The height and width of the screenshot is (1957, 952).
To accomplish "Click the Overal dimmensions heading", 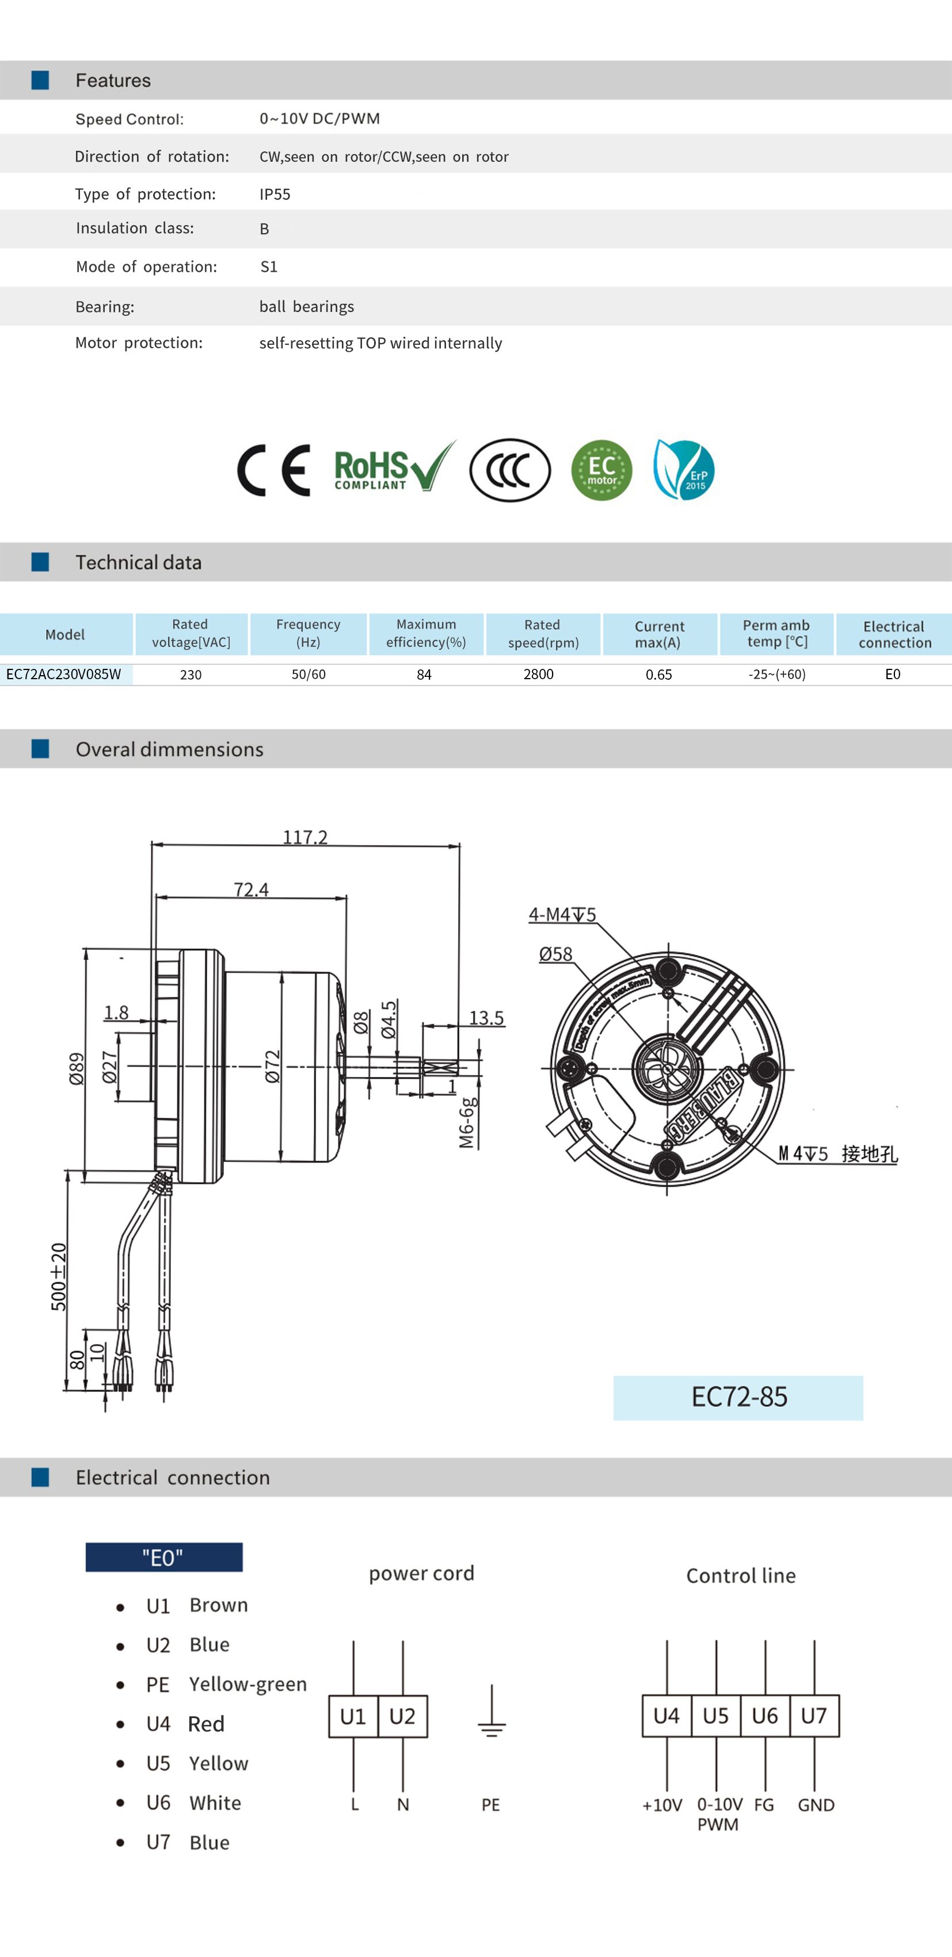I will pos(169,749).
